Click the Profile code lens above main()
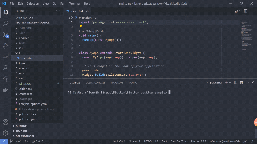The height and width of the screenshot is (144, 257). click(100, 31)
